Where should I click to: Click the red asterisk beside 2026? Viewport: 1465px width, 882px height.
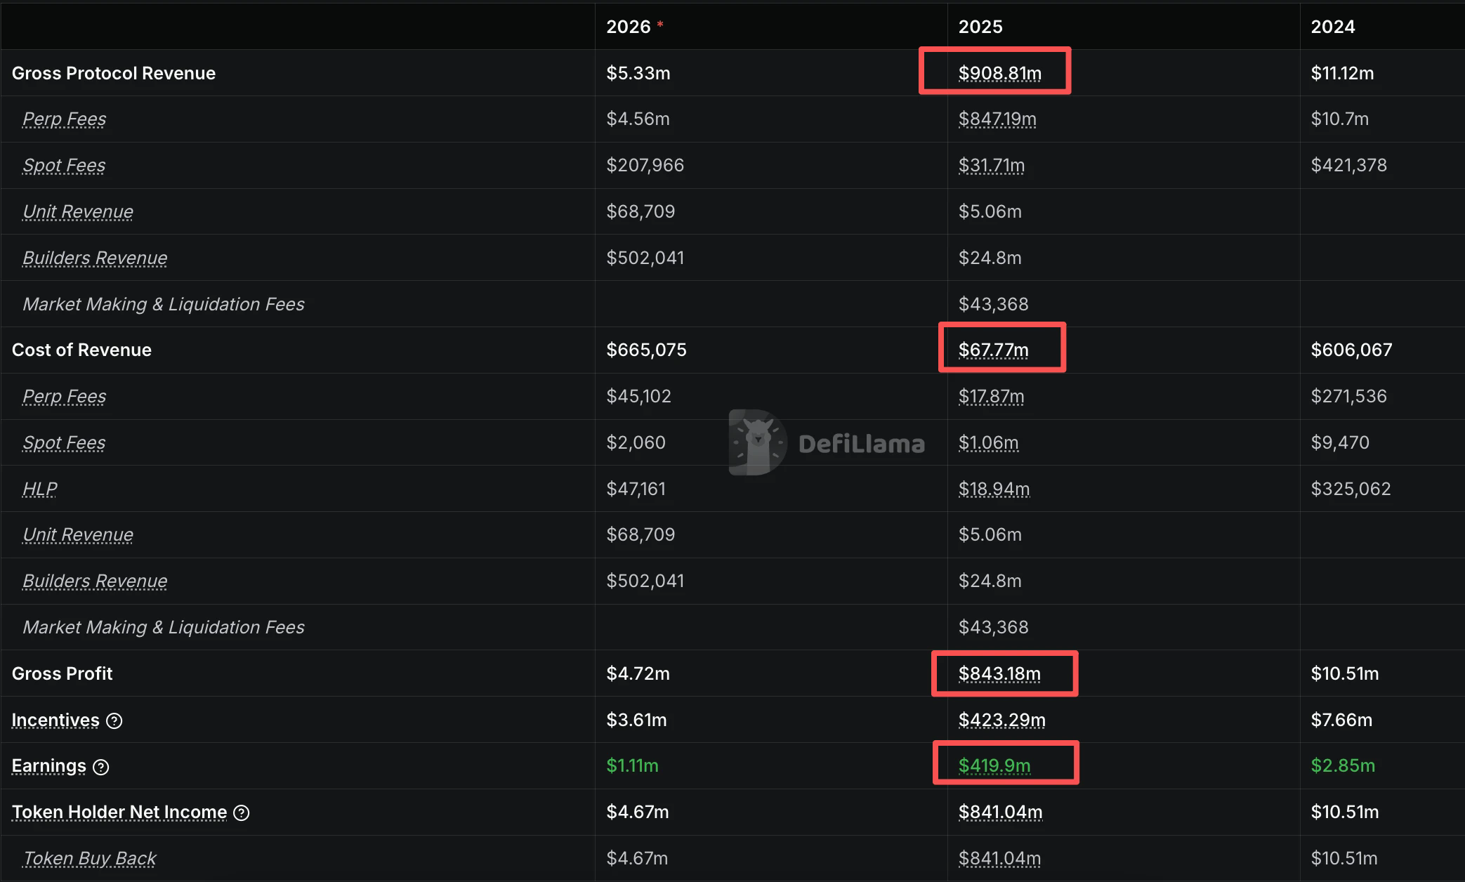tap(660, 25)
